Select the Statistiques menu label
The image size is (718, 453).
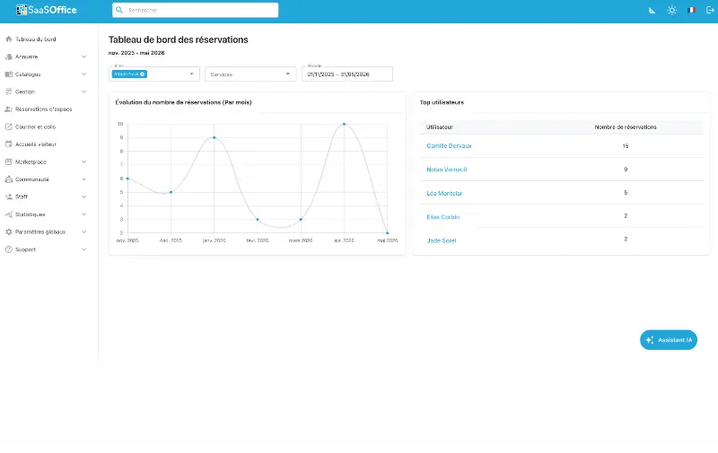pos(31,214)
